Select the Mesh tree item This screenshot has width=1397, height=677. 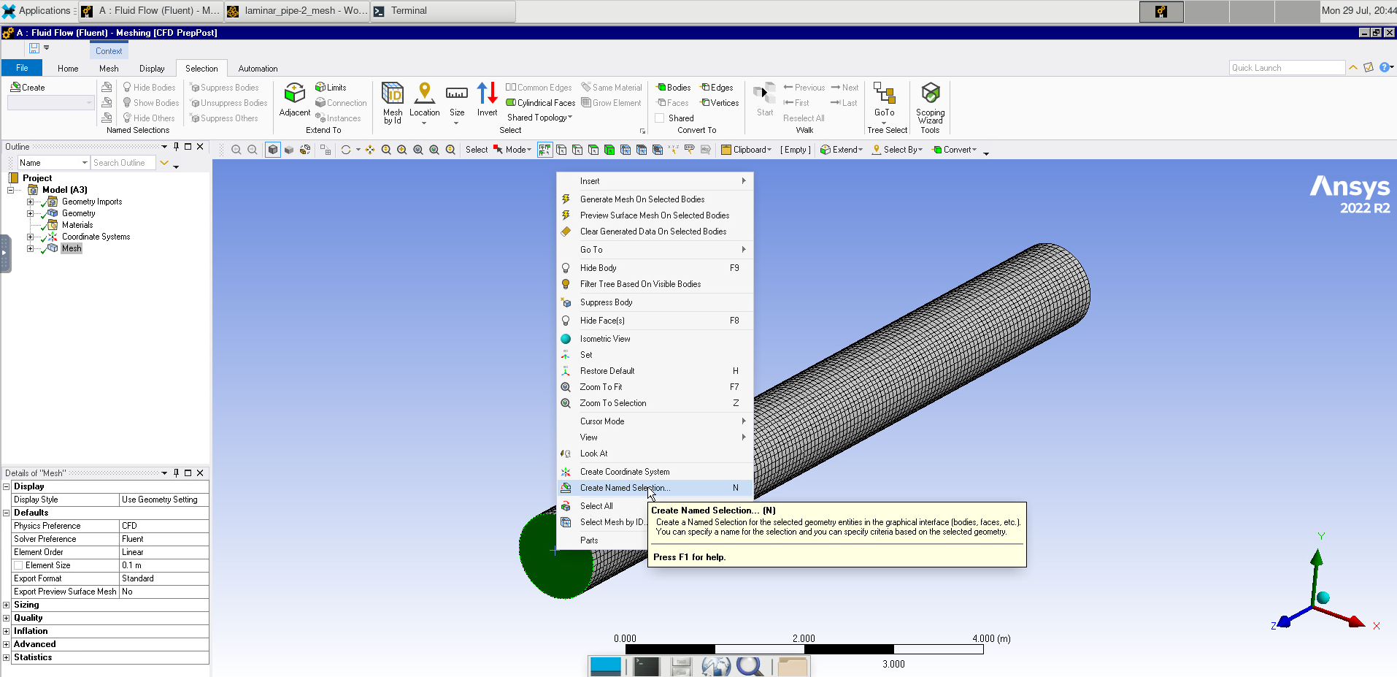coord(72,248)
